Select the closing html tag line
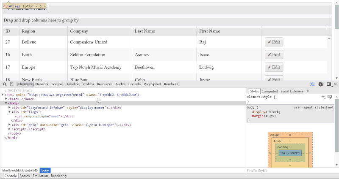The height and width of the screenshot is (179, 339). pos(11,138)
